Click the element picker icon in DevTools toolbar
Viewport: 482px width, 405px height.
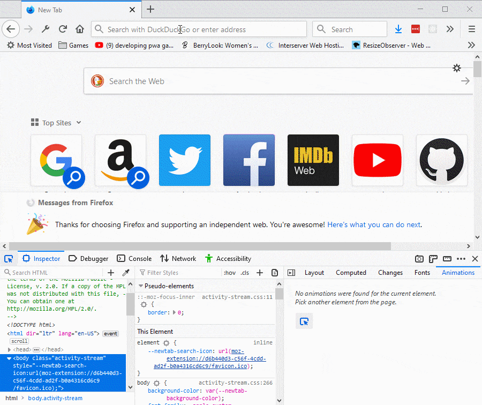[x=9, y=259]
